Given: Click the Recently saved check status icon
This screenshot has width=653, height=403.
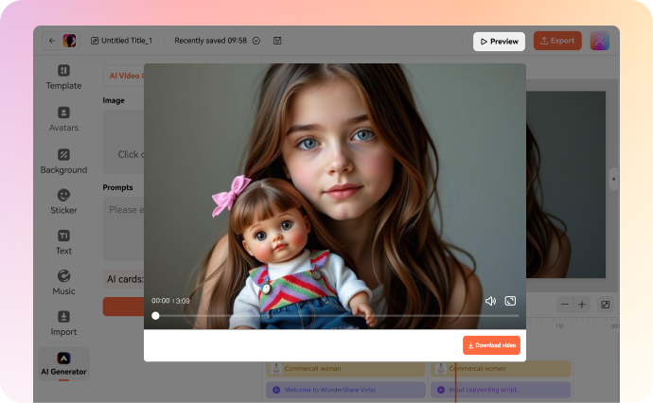Looking at the screenshot, I should point(256,41).
